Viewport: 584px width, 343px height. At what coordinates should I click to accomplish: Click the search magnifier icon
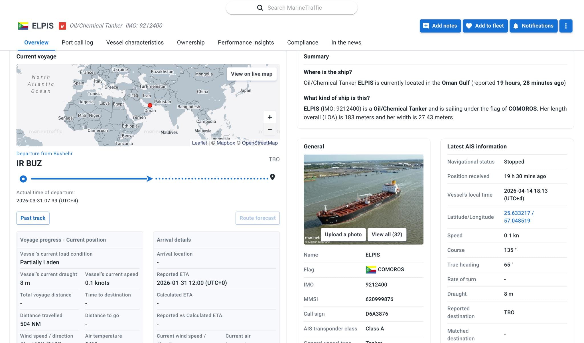click(260, 8)
